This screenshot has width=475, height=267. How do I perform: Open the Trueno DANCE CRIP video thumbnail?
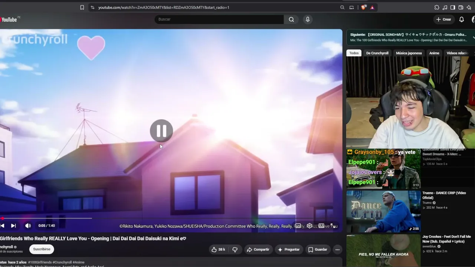click(x=384, y=211)
